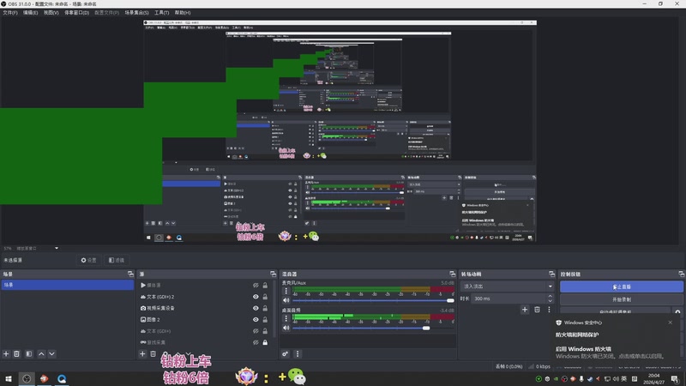This screenshot has height=386, width=686.
Task: Pop out the Sources dock panel
Action: click(x=273, y=274)
